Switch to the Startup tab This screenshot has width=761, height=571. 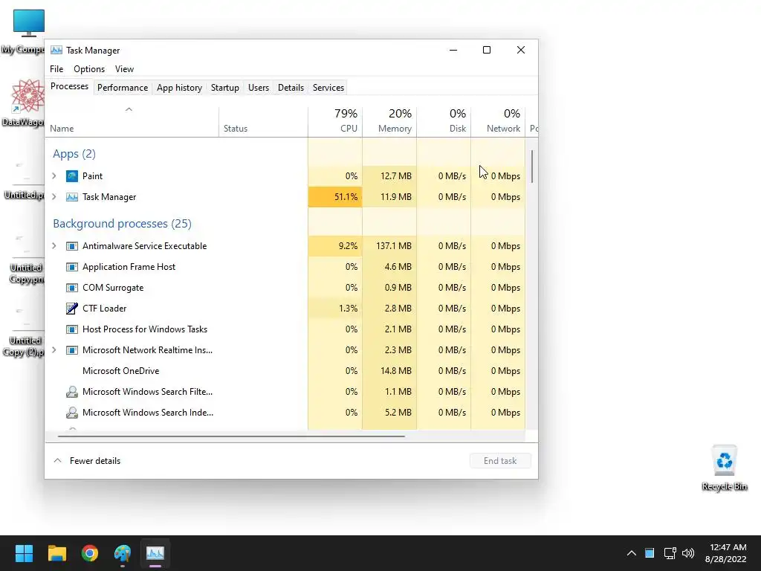pyautogui.click(x=224, y=88)
